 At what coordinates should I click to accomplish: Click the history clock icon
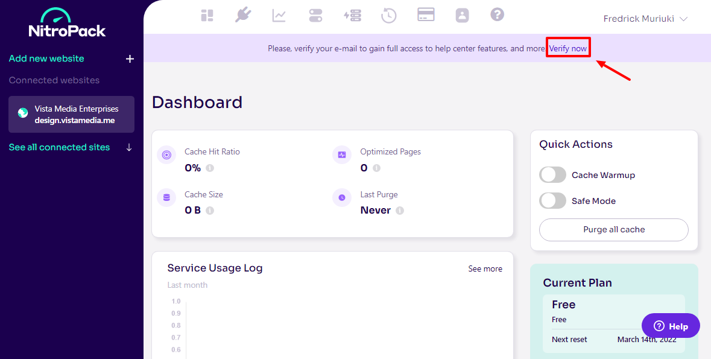tap(389, 16)
